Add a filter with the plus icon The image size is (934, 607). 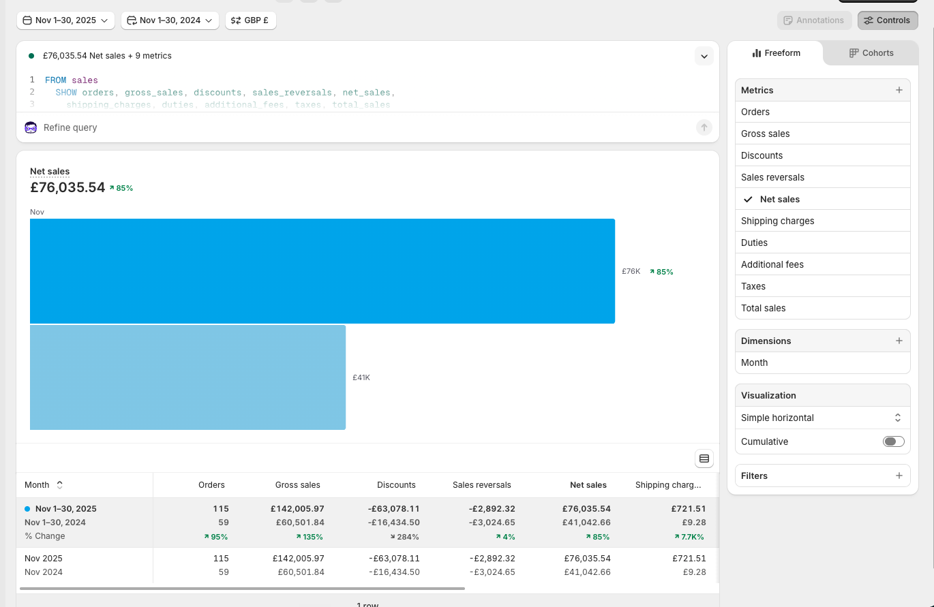click(x=899, y=476)
